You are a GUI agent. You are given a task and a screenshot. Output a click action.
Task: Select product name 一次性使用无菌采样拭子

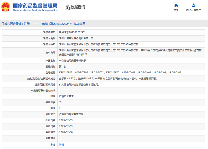point(72,61)
